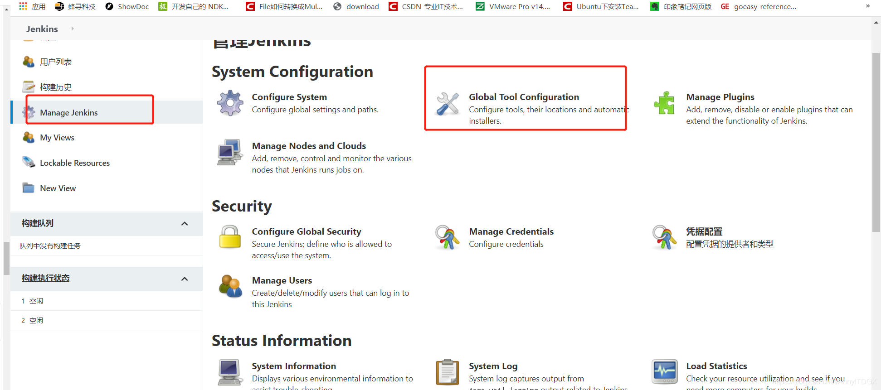
Task: Expand the Jenkins breadcrumb arrow
Action: (73, 29)
